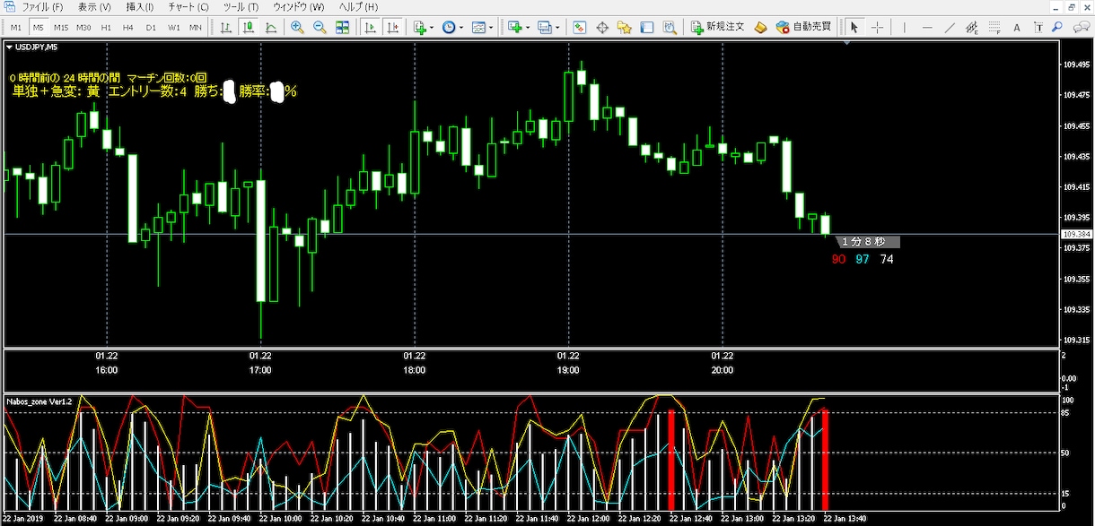Choose the diagonal trendline tool
Screen dimensions: 1095x526
click(x=950, y=27)
